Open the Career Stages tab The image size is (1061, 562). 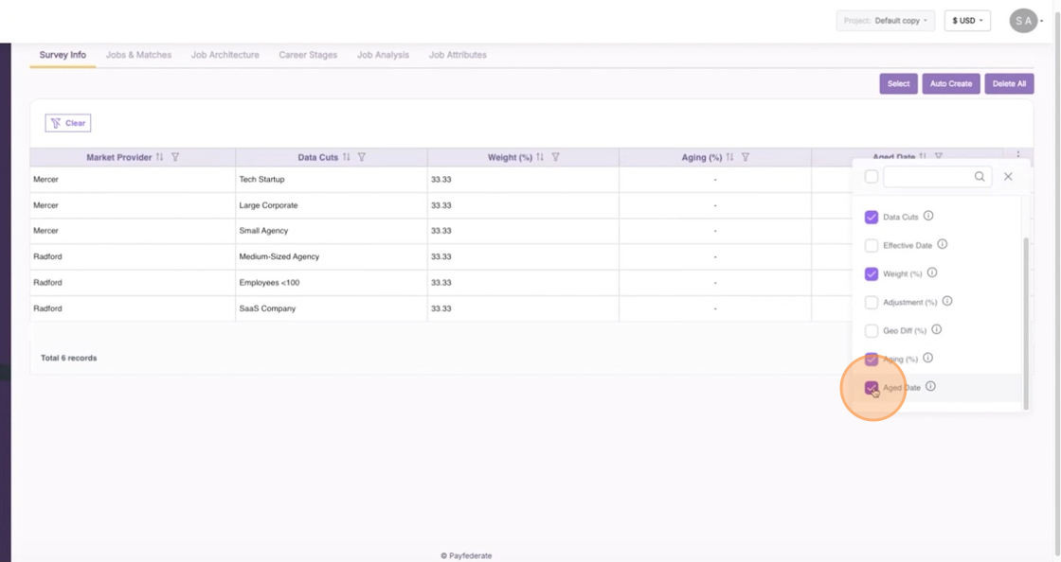(x=308, y=55)
